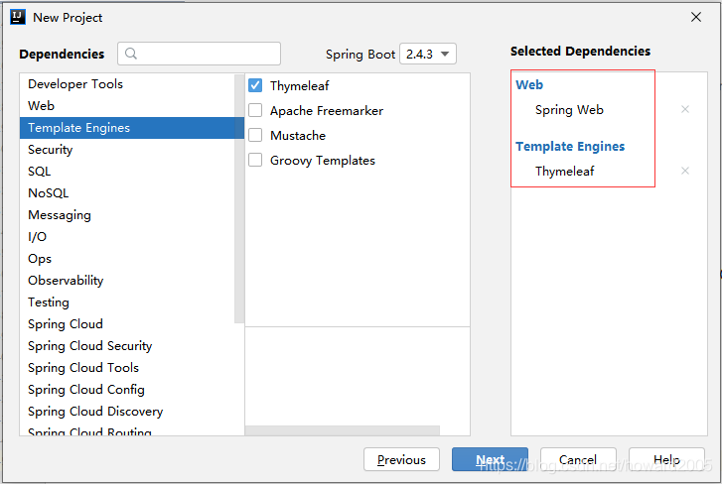Open the Spring Boot version dropdown

pyautogui.click(x=428, y=54)
